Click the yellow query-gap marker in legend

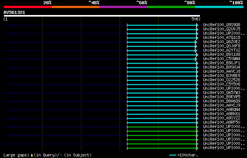point(32,155)
